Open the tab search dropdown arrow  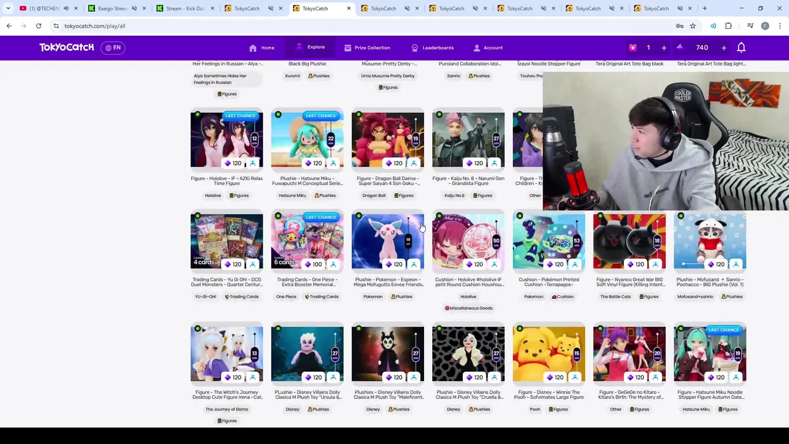(8, 9)
